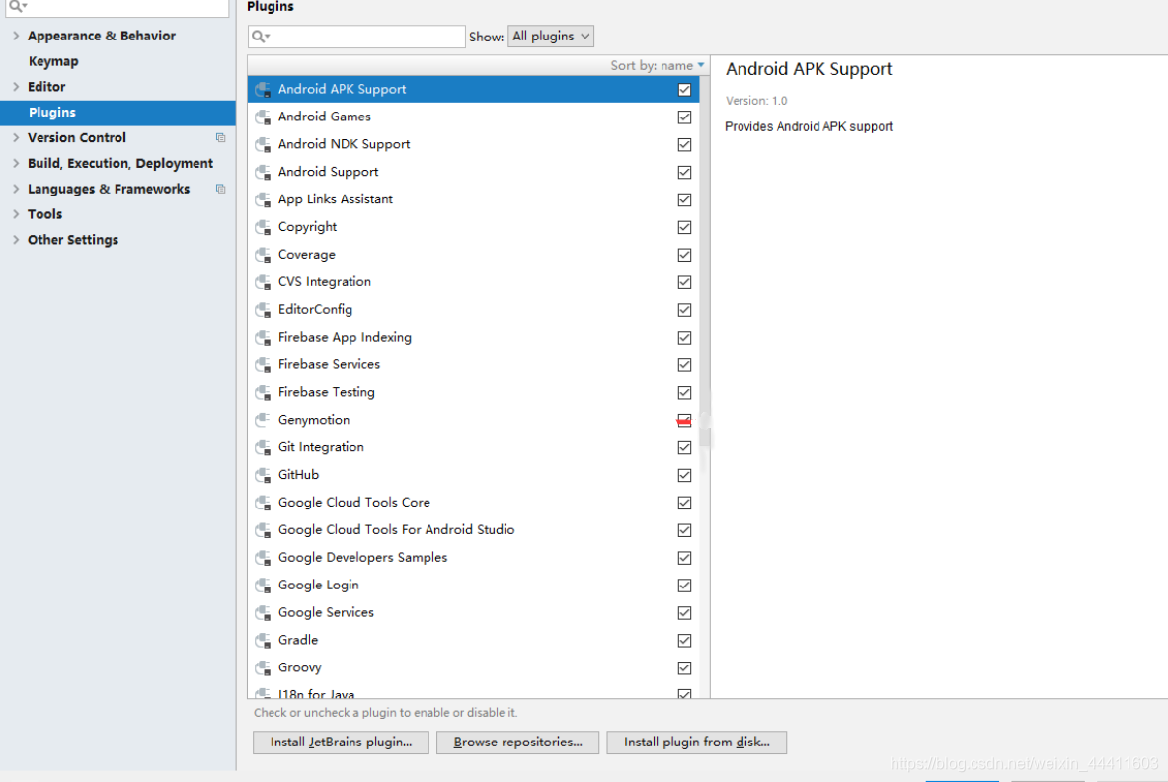Open the Sort by name dropdown

[x=657, y=65]
